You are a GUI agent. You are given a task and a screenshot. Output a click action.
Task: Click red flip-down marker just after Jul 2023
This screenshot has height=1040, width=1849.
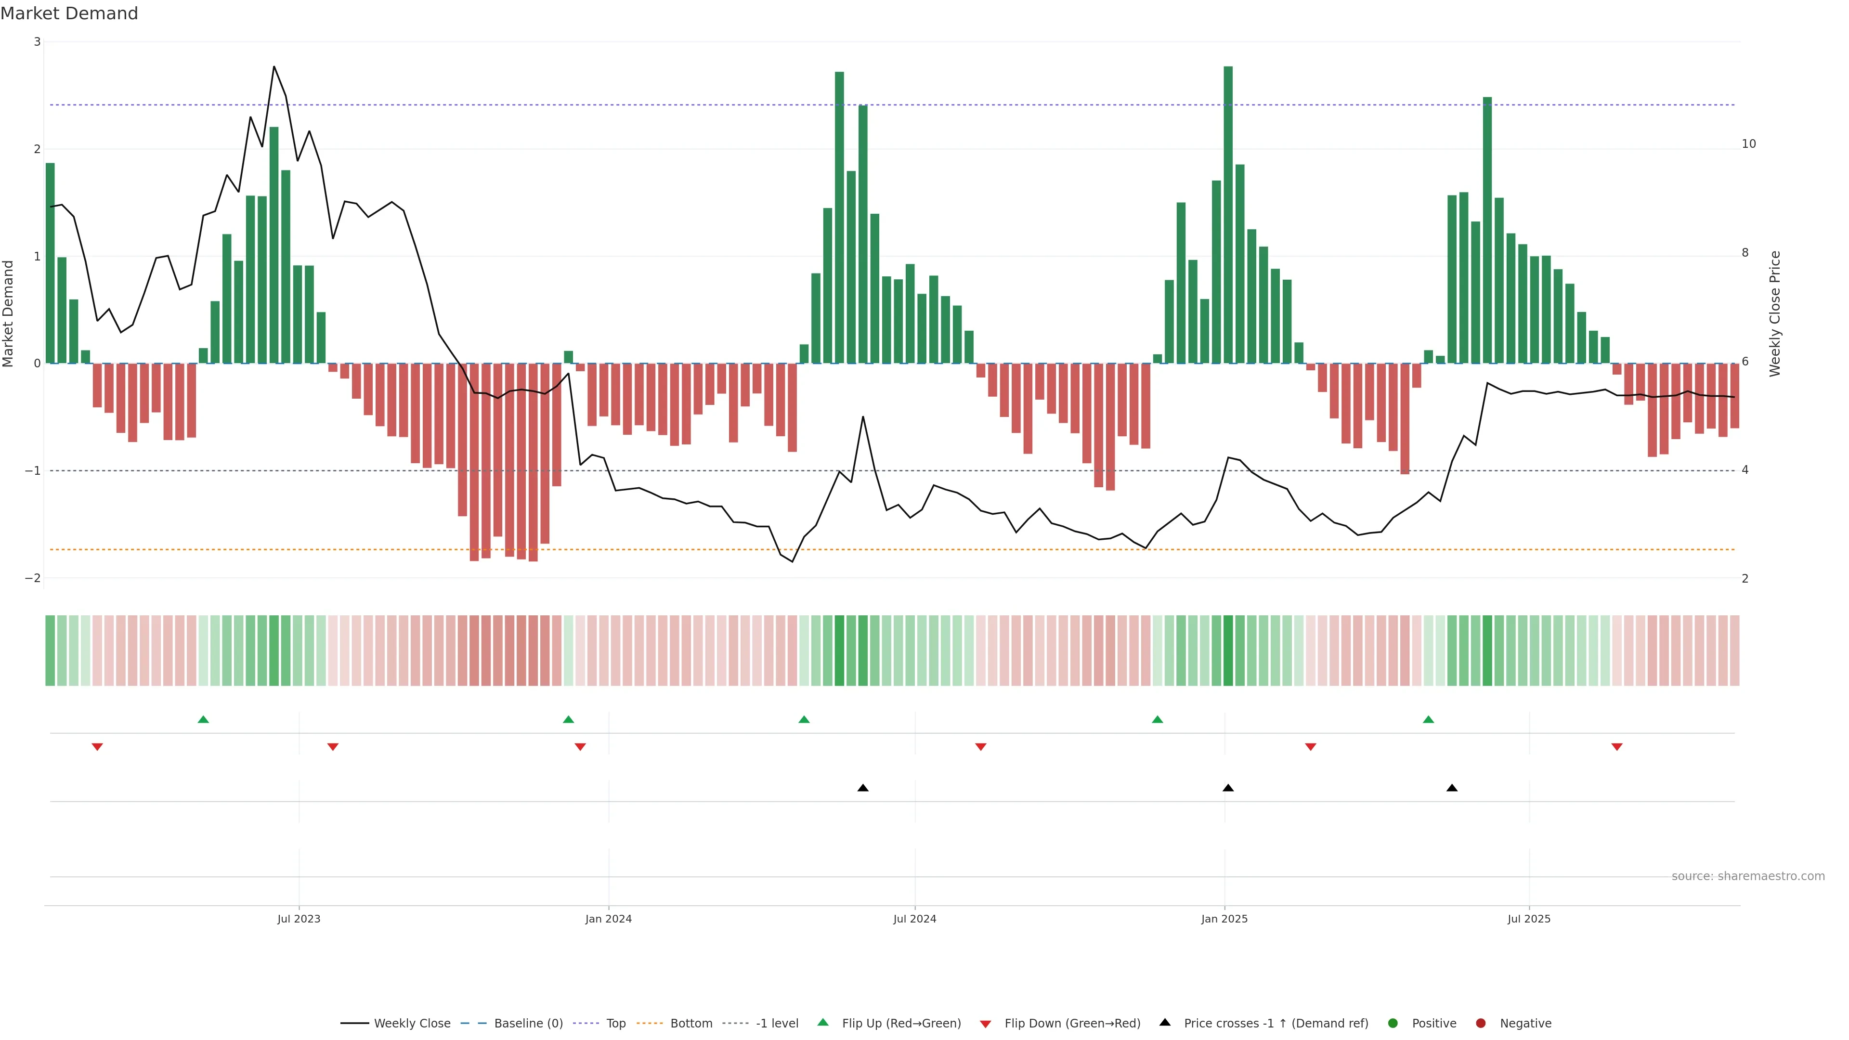tap(333, 747)
